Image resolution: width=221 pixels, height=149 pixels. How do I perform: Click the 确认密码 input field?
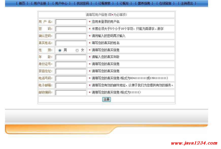click(71, 36)
